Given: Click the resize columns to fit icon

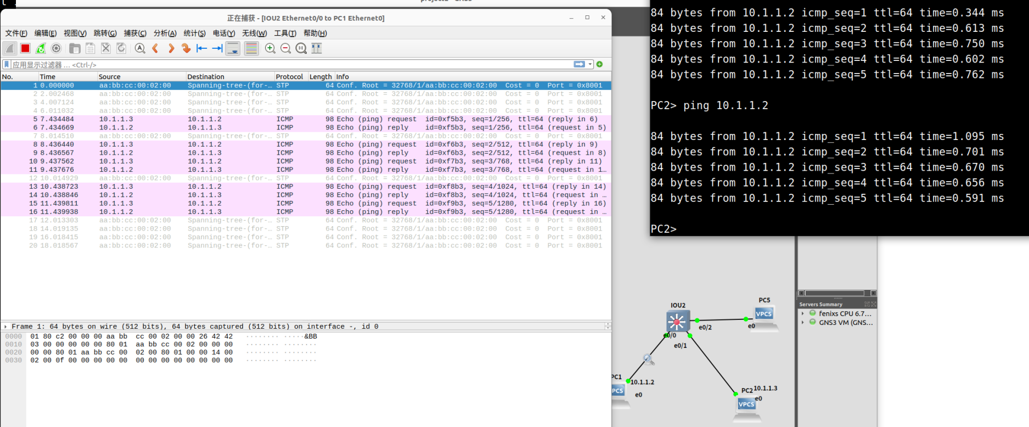Looking at the screenshot, I should pos(317,48).
